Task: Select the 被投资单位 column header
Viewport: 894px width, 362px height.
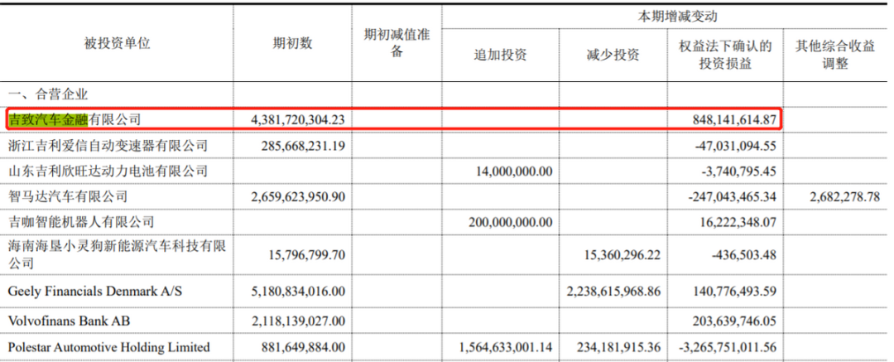Action: click(118, 43)
